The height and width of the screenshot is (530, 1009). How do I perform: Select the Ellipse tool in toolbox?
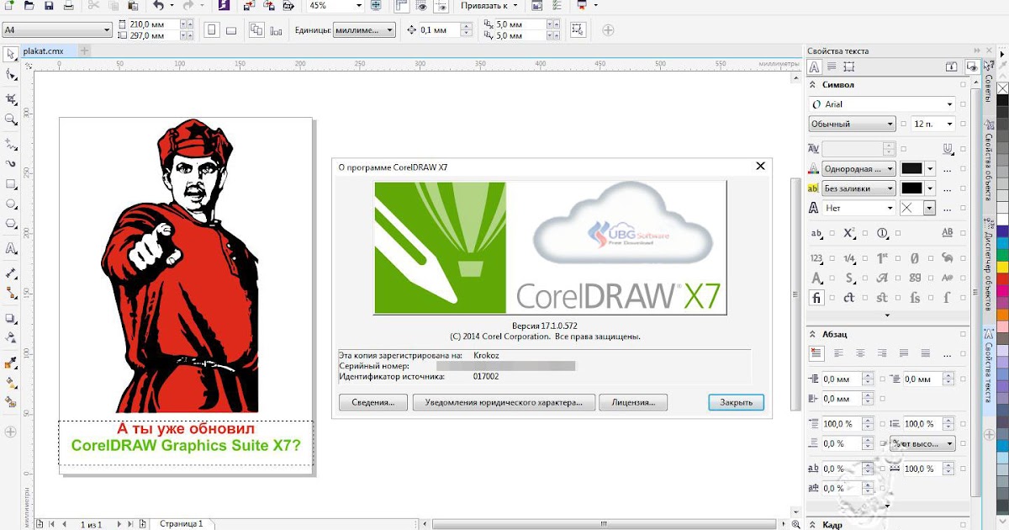[x=11, y=204]
